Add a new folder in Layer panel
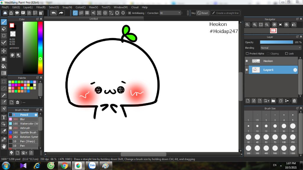The height and width of the screenshot is (170, 303). [273, 101]
